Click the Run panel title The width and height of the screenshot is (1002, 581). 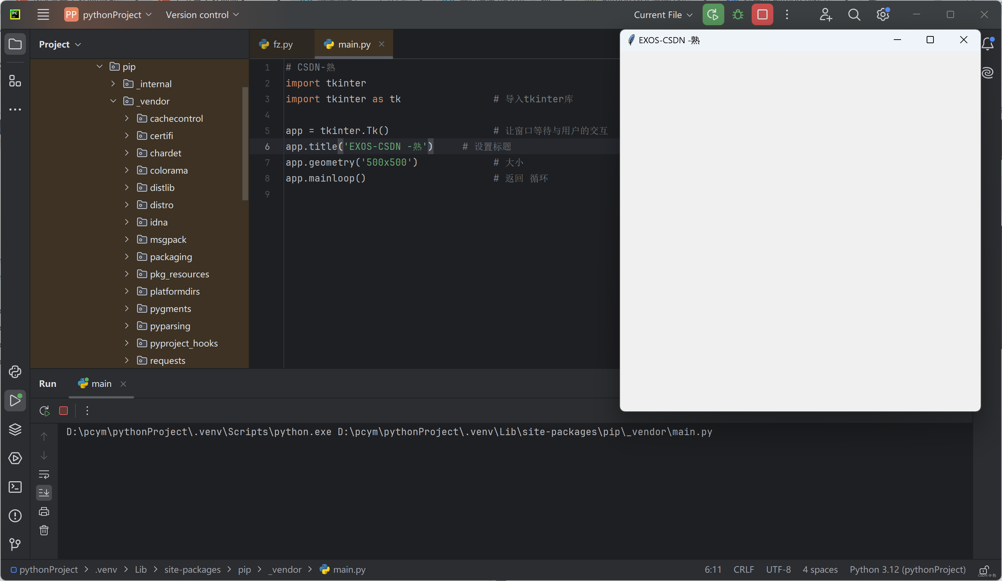48,384
